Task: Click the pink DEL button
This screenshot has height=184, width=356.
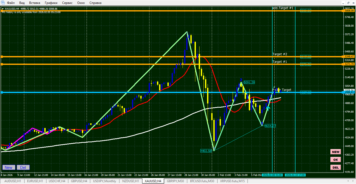Action: pos(336,167)
